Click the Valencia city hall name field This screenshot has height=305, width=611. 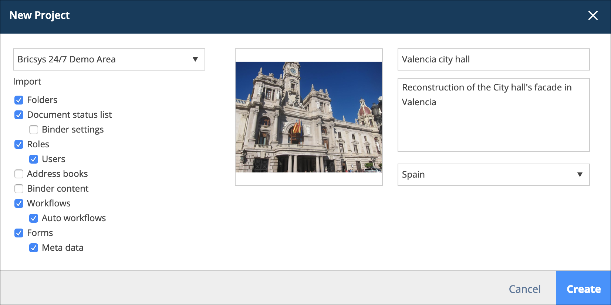coord(494,59)
